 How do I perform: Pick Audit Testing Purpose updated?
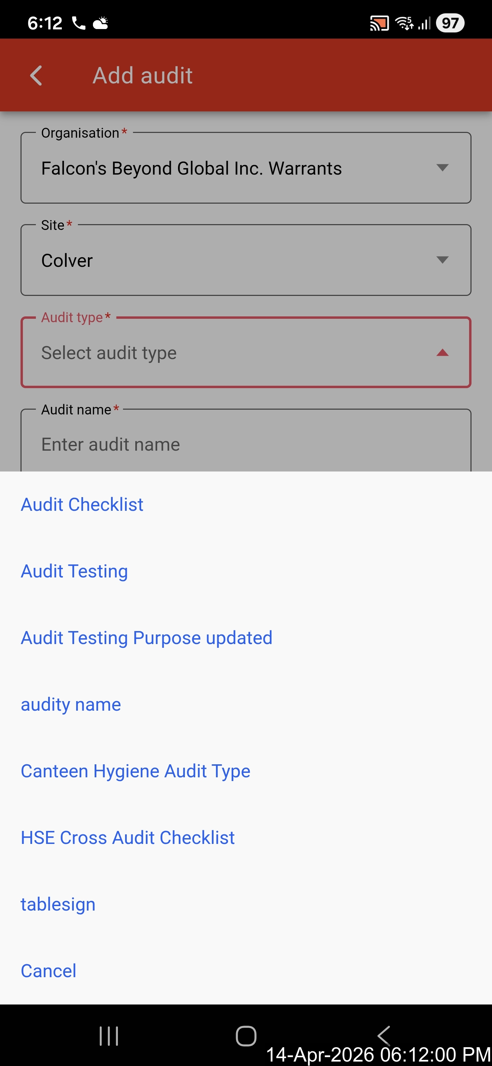pos(147,638)
